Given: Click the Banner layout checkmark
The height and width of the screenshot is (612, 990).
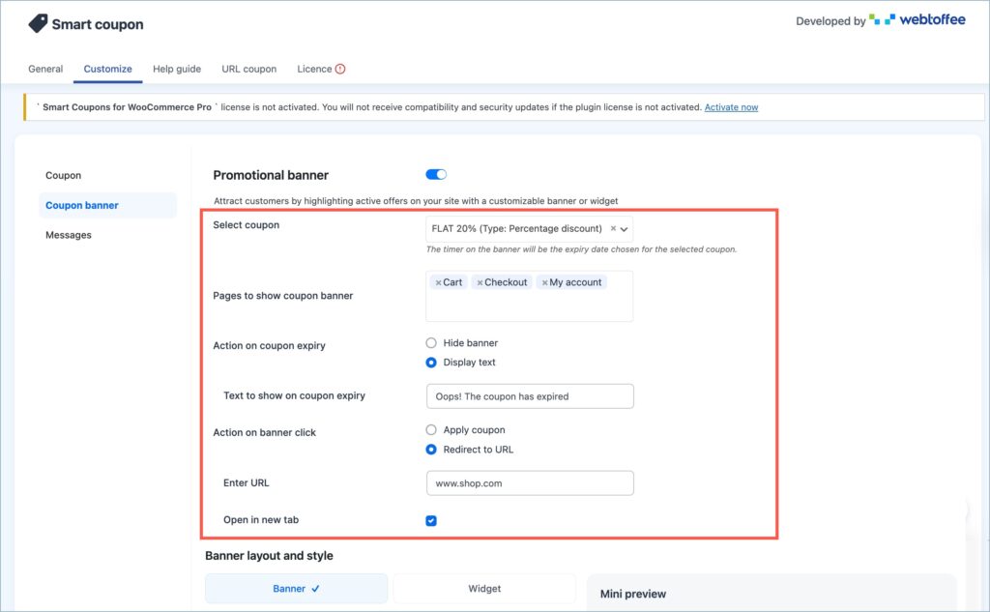Looking at the screenshot, I should click(x=318, y=588).
